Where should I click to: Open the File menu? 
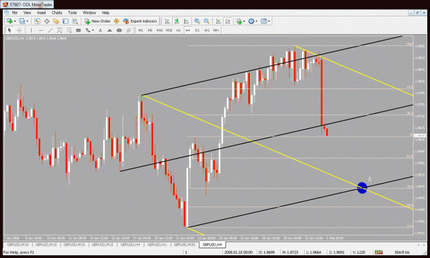tap(14, 12)
